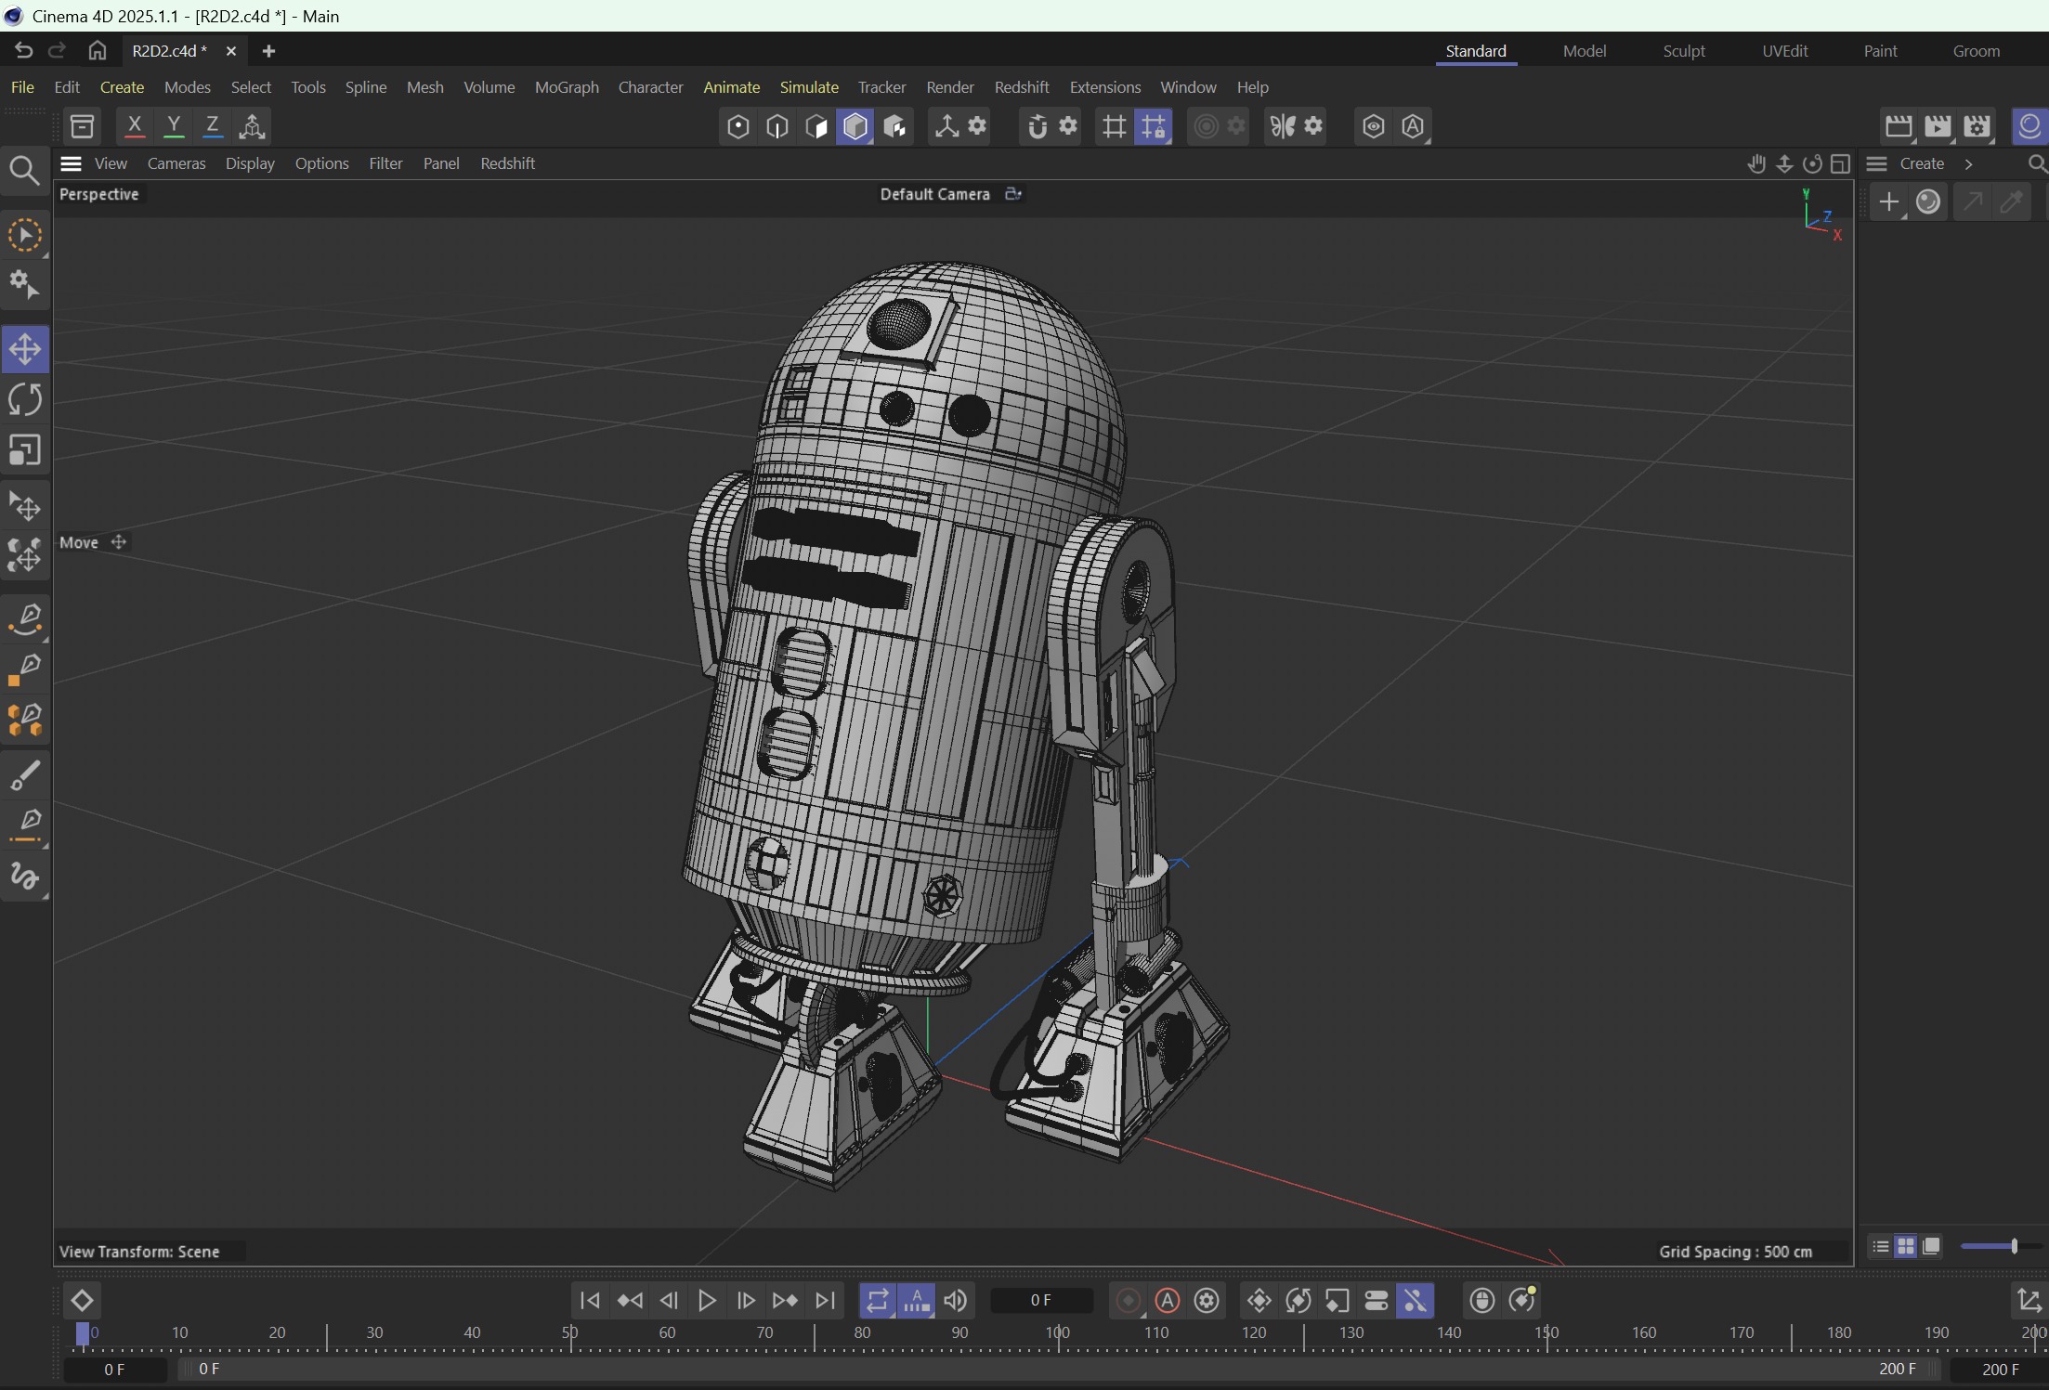Screen dimensions: 2049x1390
Task: Click the Render View clapperboard icon
Action: (1899, 126)
